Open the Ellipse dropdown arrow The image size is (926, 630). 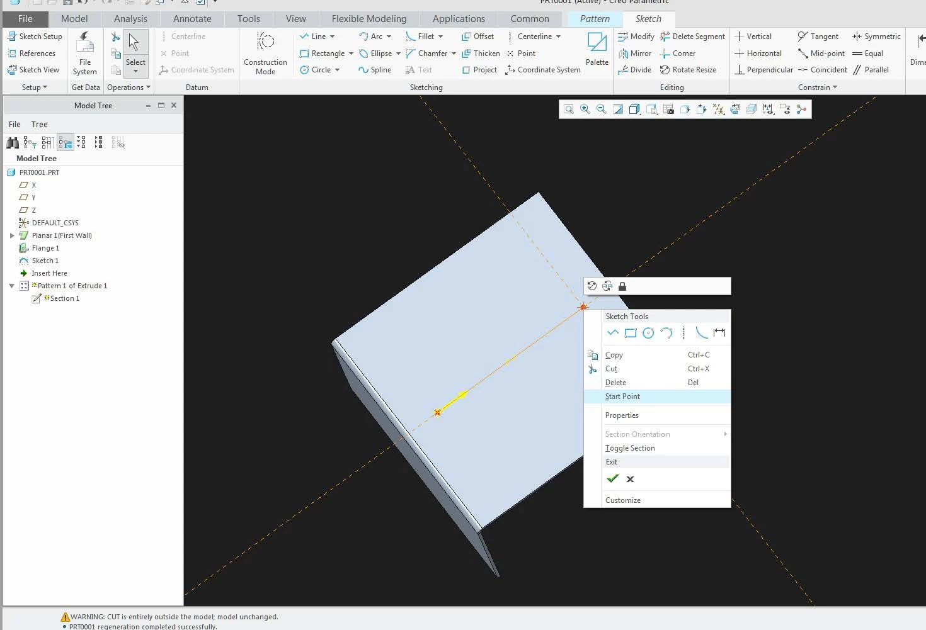click(398, 53)
